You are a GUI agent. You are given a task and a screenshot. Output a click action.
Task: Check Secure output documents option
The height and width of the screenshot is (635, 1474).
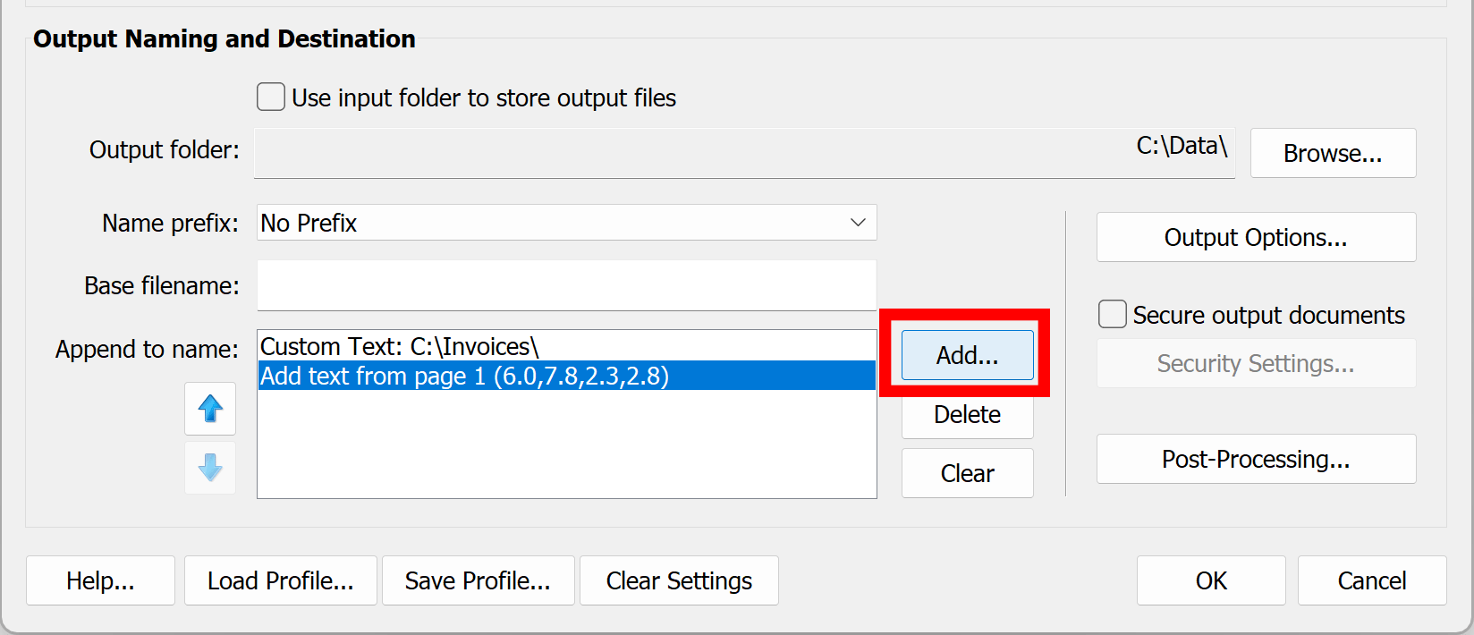[x=1112, y=315]
